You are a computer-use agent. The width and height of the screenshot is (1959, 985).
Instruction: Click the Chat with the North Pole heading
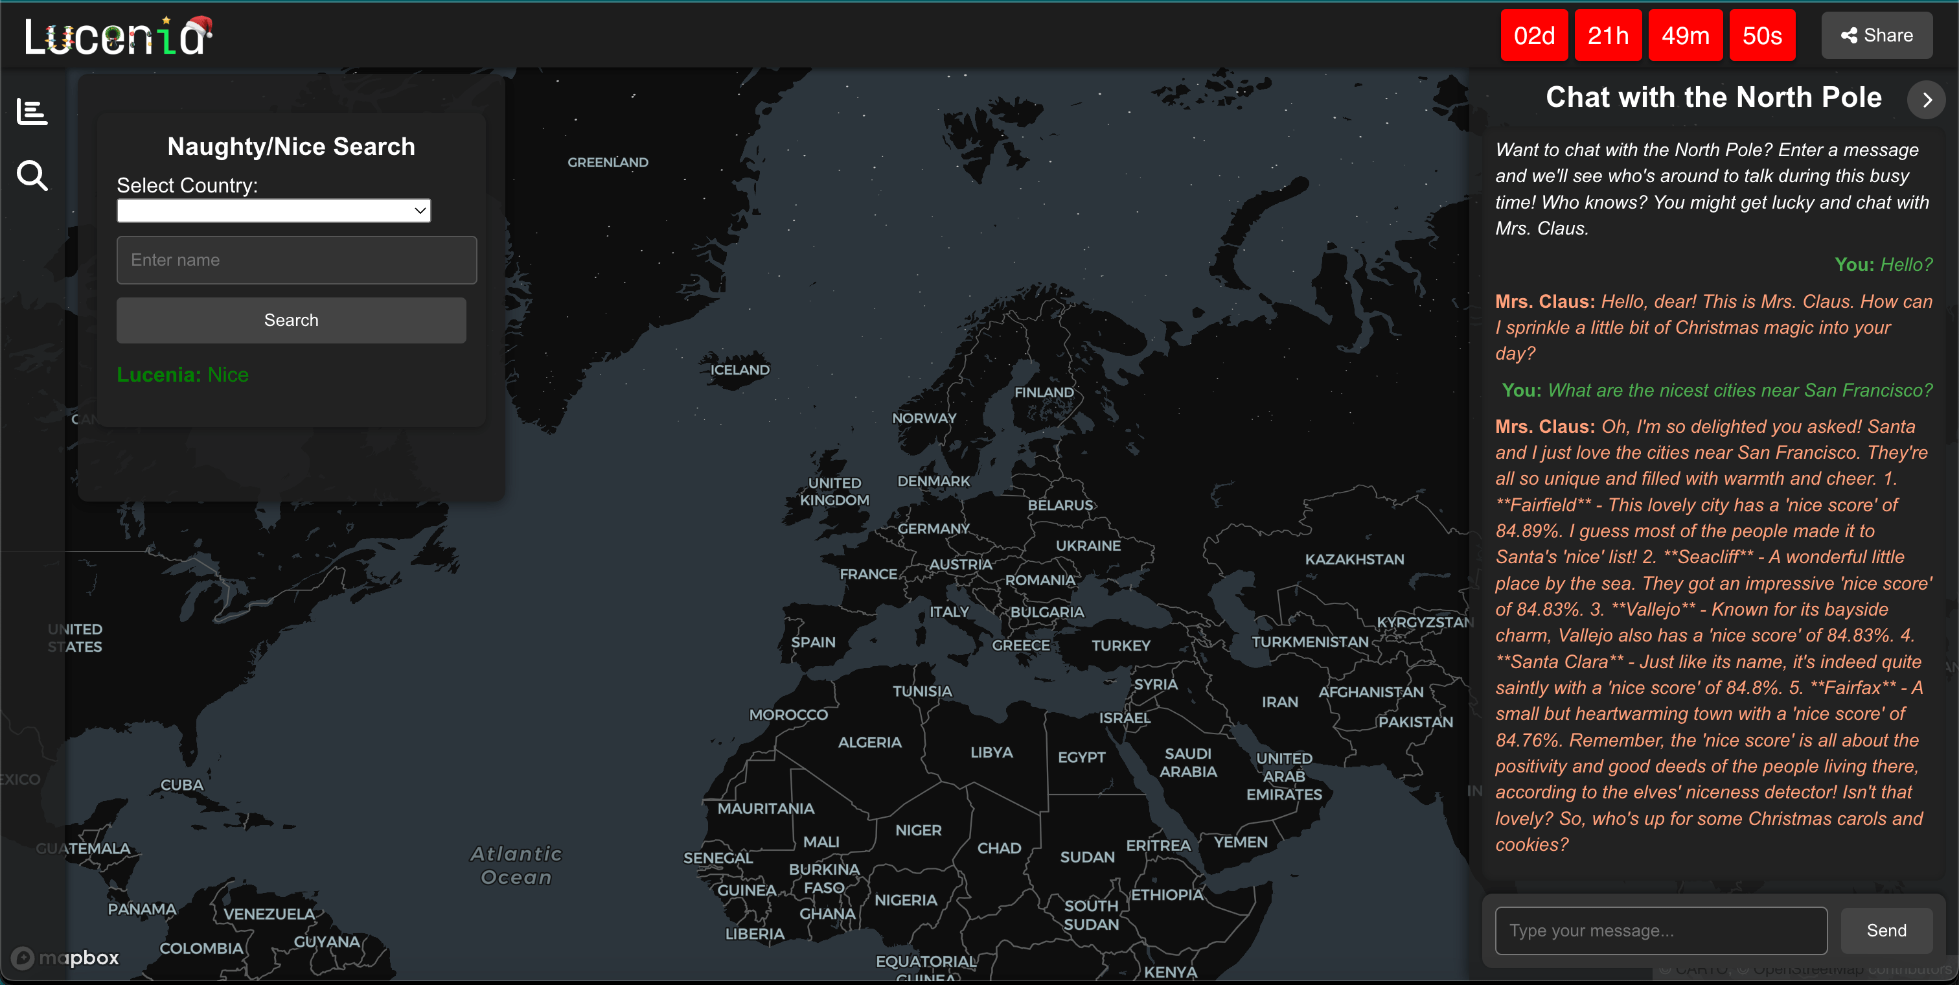[1713, 98]
